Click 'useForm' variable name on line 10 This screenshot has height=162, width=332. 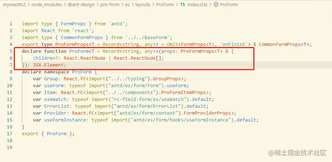54,86
